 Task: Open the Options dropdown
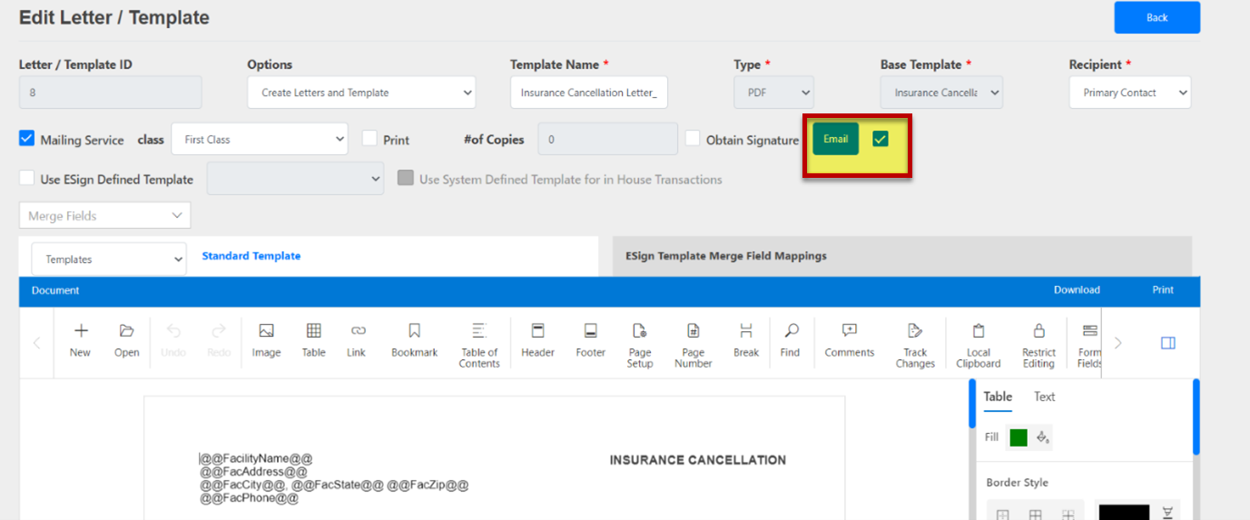[361, 93]
